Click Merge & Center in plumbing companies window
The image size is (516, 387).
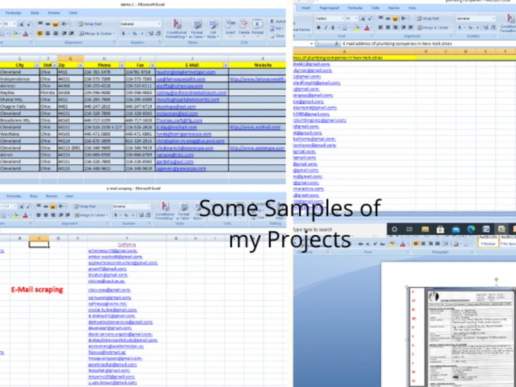(434, 28)
